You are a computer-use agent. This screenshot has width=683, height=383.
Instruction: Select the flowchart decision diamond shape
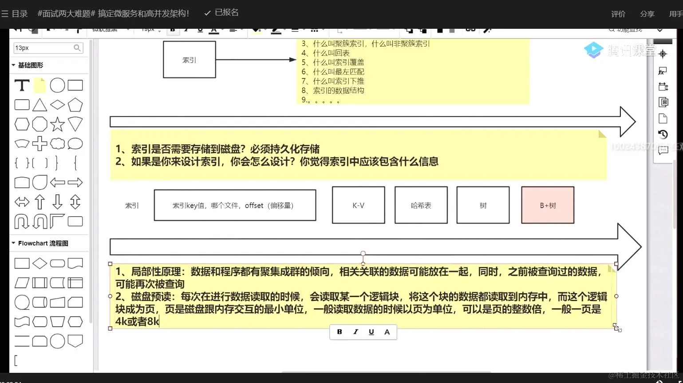click(39, 263)
